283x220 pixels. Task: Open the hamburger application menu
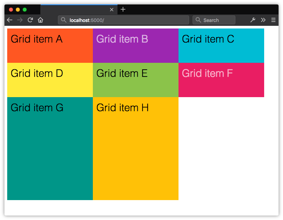(x=273, y=20)
